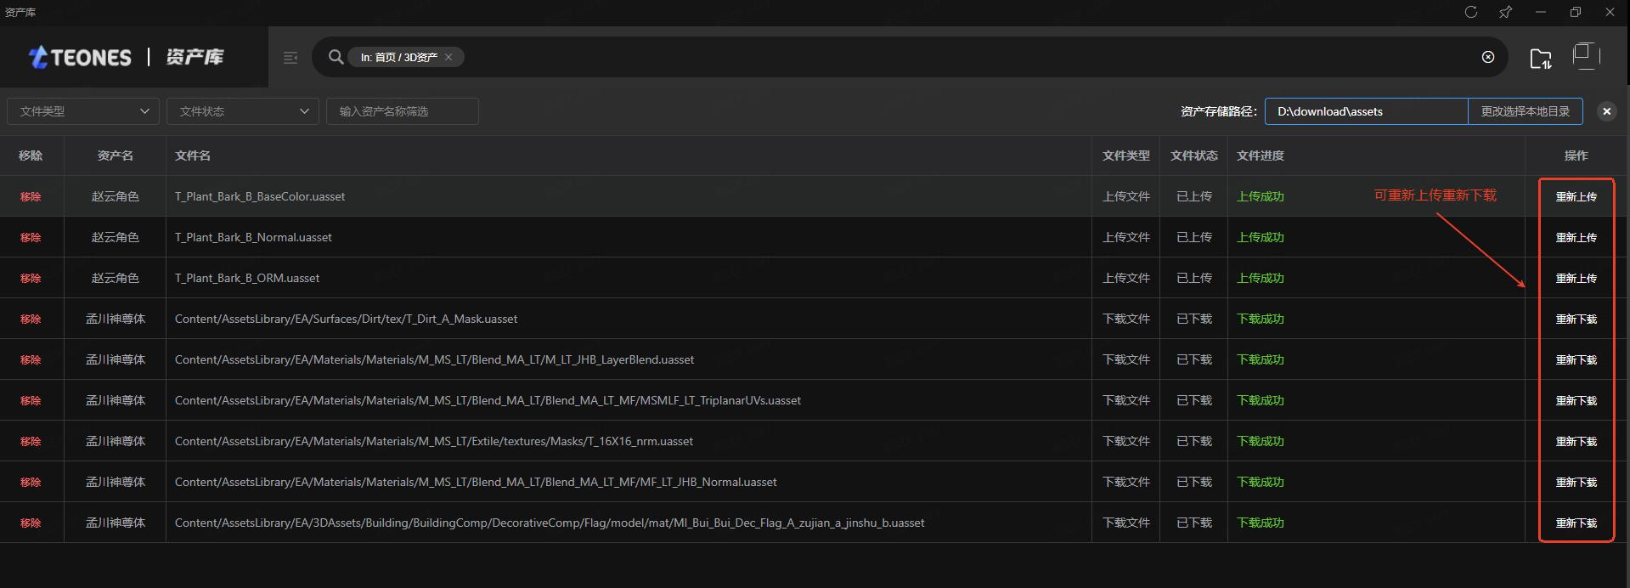Click 重新上传 for T_Plant_Bark_B_BaseColor.uasset
Image resolution: width=1630 pixels, height=588 pixels.
(x=1576, y=196)
